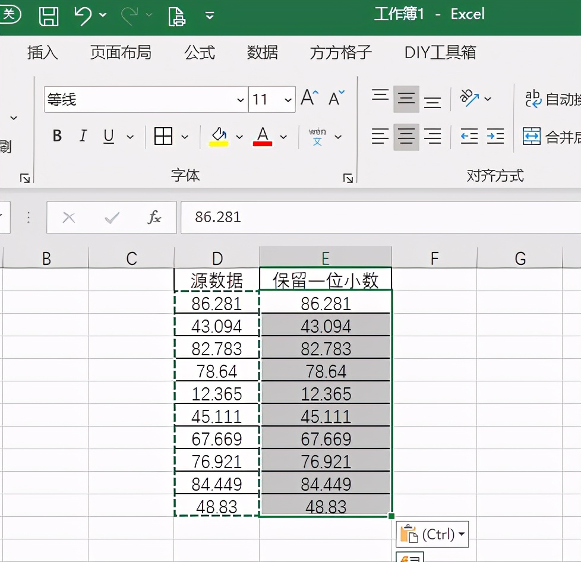The width and height of the screenshot is (581, 562).
Task: Toggle center horizontal alignment
Action: point(406,137)
